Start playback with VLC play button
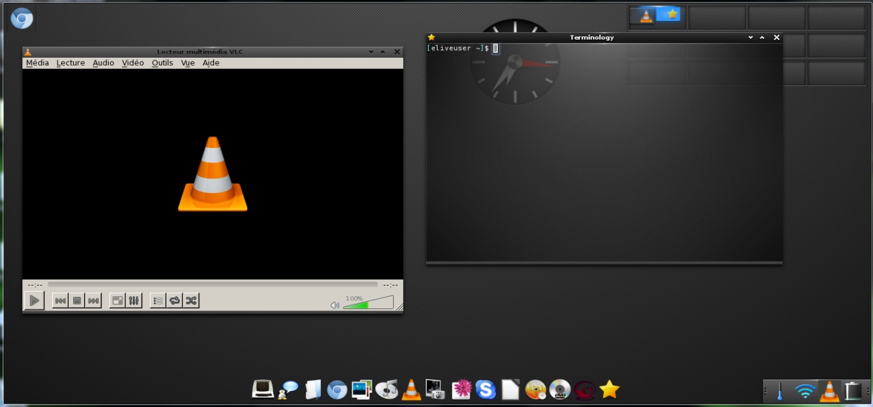873x407 pixels. point(34,300)
